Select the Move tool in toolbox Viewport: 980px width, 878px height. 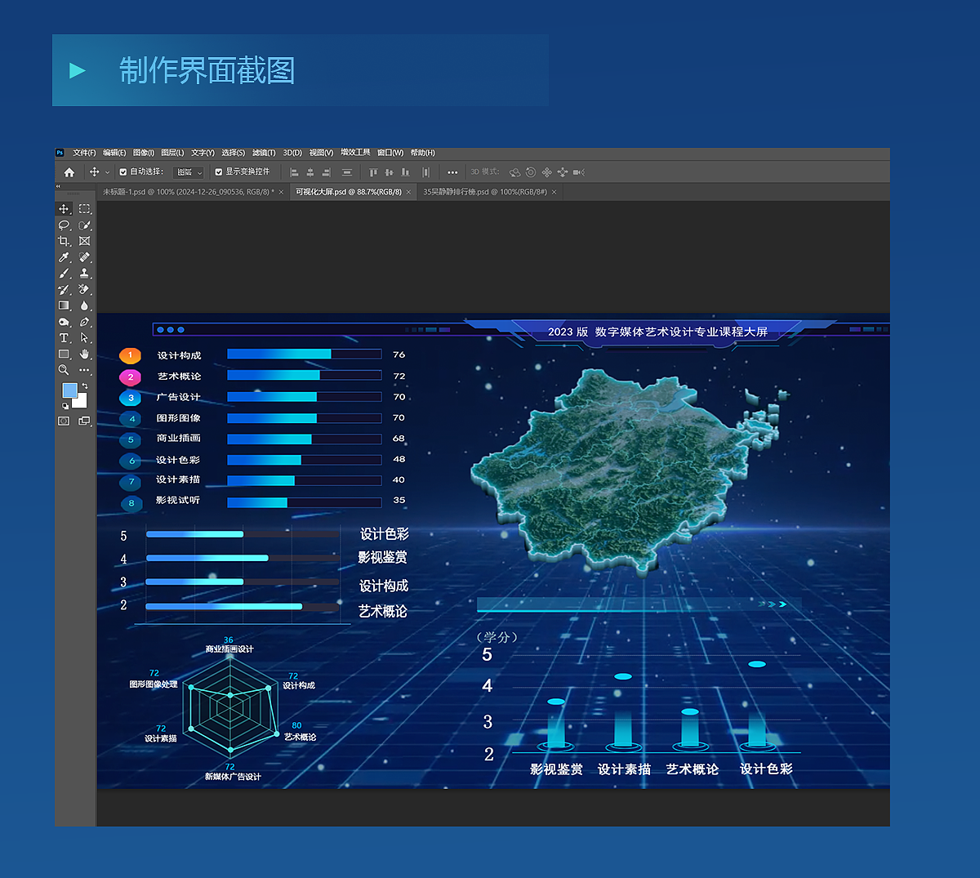(x=64, y=209)
